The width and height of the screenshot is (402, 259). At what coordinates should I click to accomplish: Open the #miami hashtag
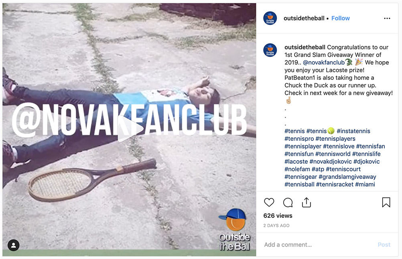coord(365,185)
